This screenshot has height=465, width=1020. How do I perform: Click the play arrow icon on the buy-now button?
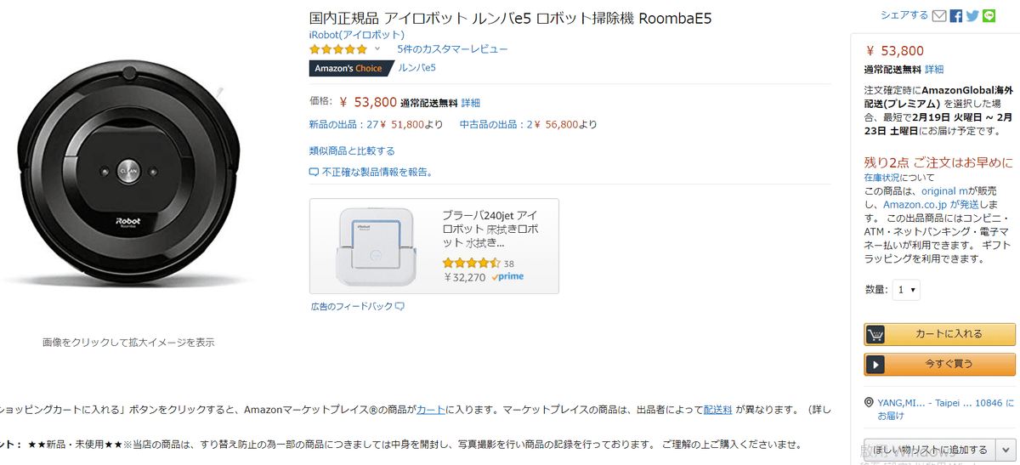[x=875, y=365]
